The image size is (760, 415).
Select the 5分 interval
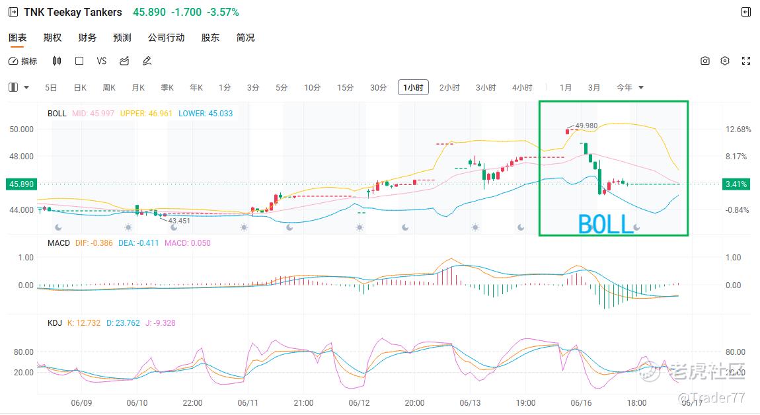[x=282, y=88]
